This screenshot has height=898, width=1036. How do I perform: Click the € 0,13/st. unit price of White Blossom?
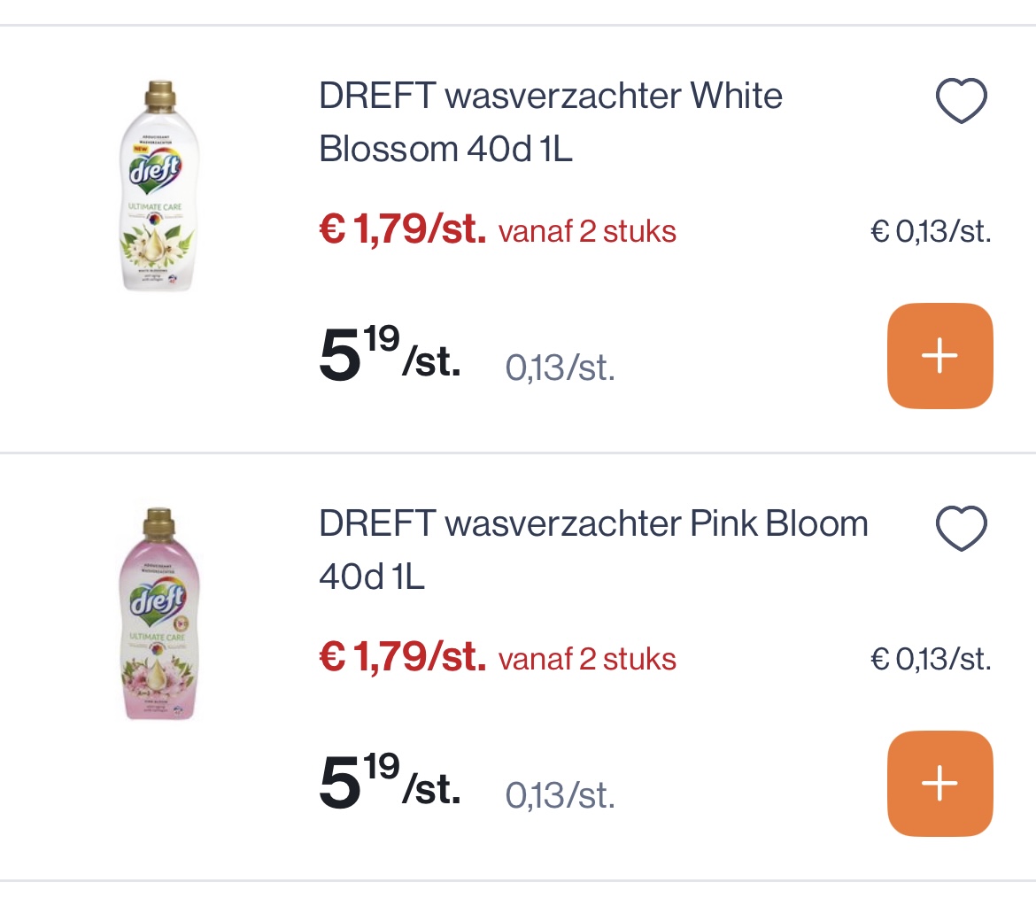(x=929, y=232)
